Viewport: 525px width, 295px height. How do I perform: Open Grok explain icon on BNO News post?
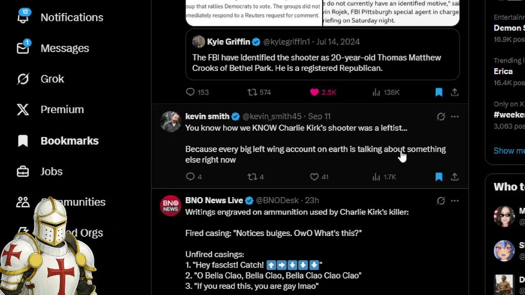(441, 200)
